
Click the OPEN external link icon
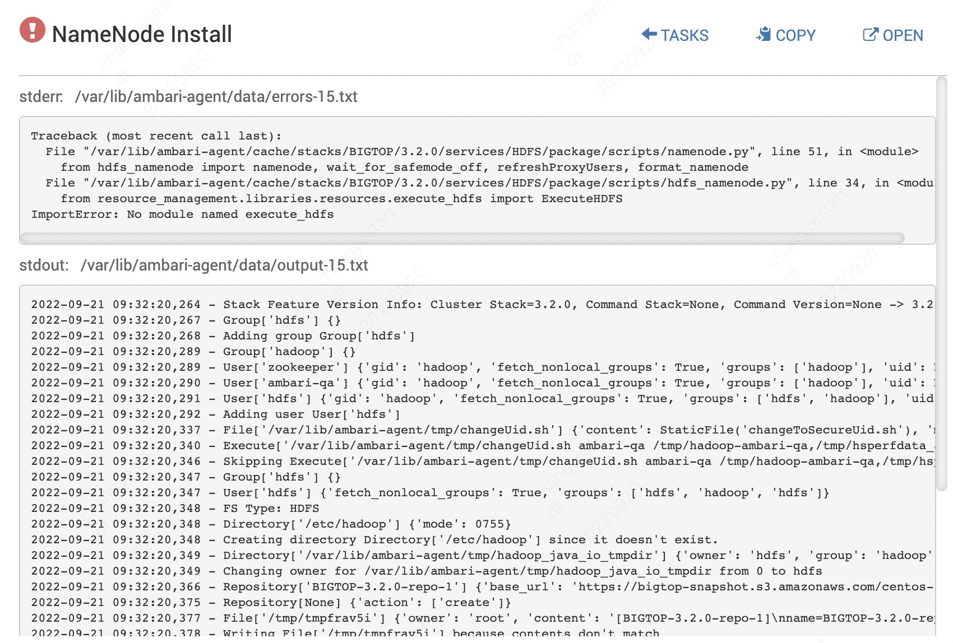(871, 35)
